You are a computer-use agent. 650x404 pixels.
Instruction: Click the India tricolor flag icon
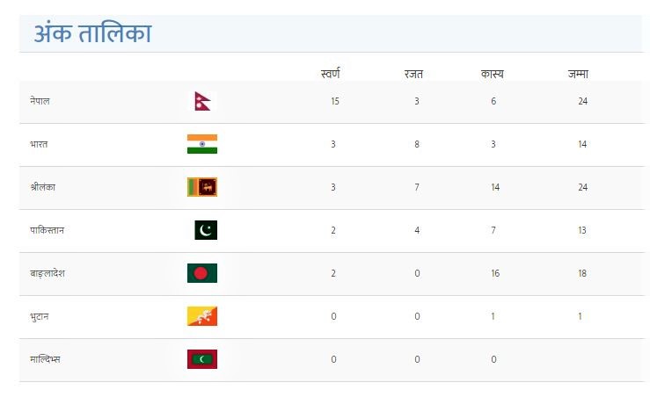(x=202, y=144)
